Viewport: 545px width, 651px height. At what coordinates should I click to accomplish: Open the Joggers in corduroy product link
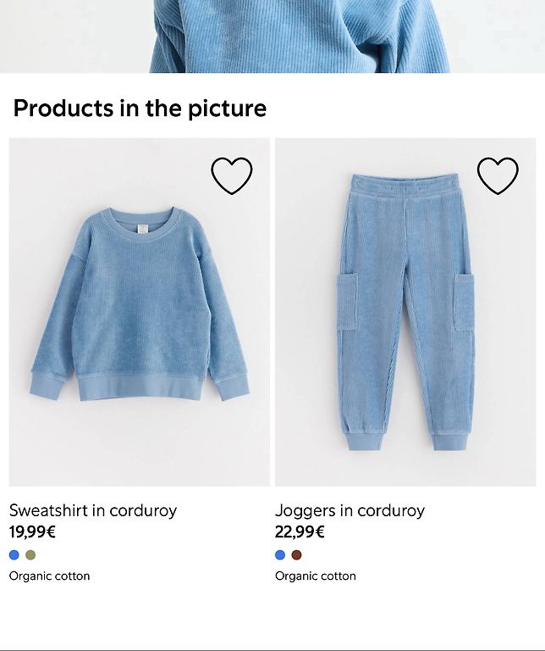350,510
